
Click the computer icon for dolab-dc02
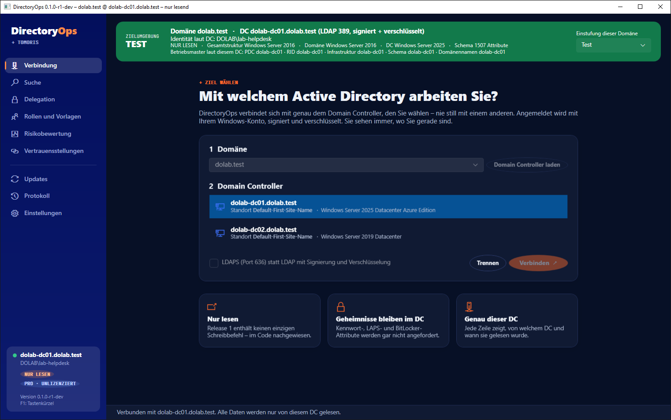[220, 233]
